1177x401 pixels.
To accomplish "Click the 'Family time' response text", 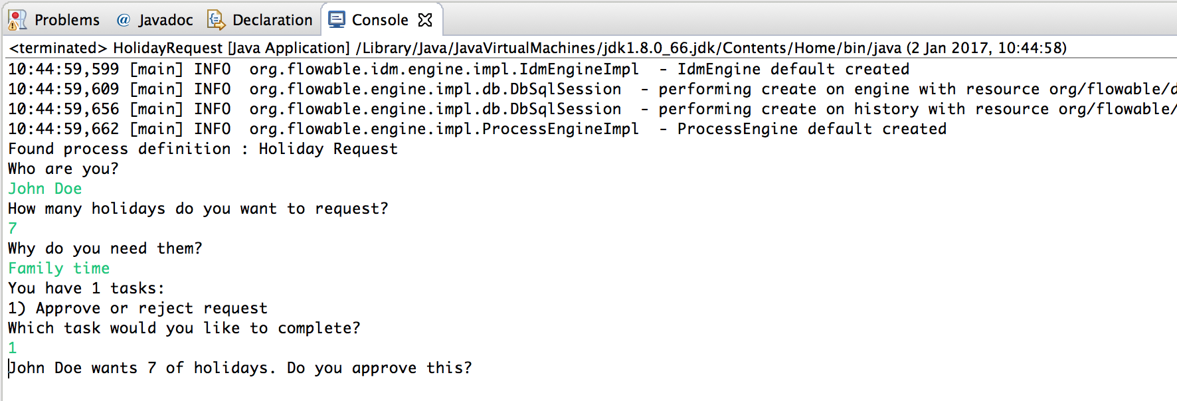I will click(x=58, y=268).
